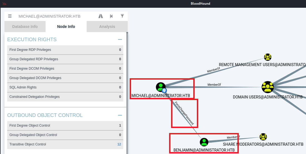Viewport: 306px width, 154px height.
Task: Click the Node Info panel scrollbar
Action: click(127, 91)
